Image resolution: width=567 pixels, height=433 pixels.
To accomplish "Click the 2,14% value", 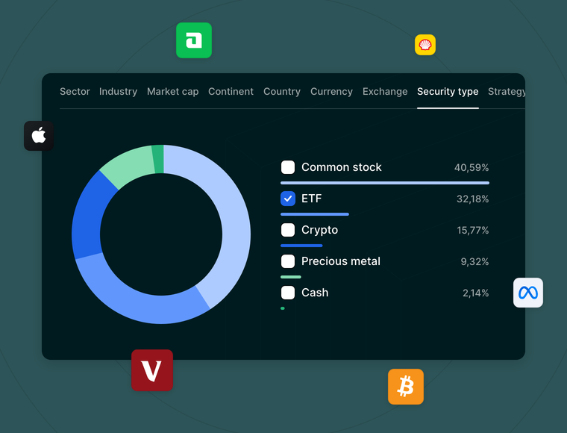I will (475, 293).
